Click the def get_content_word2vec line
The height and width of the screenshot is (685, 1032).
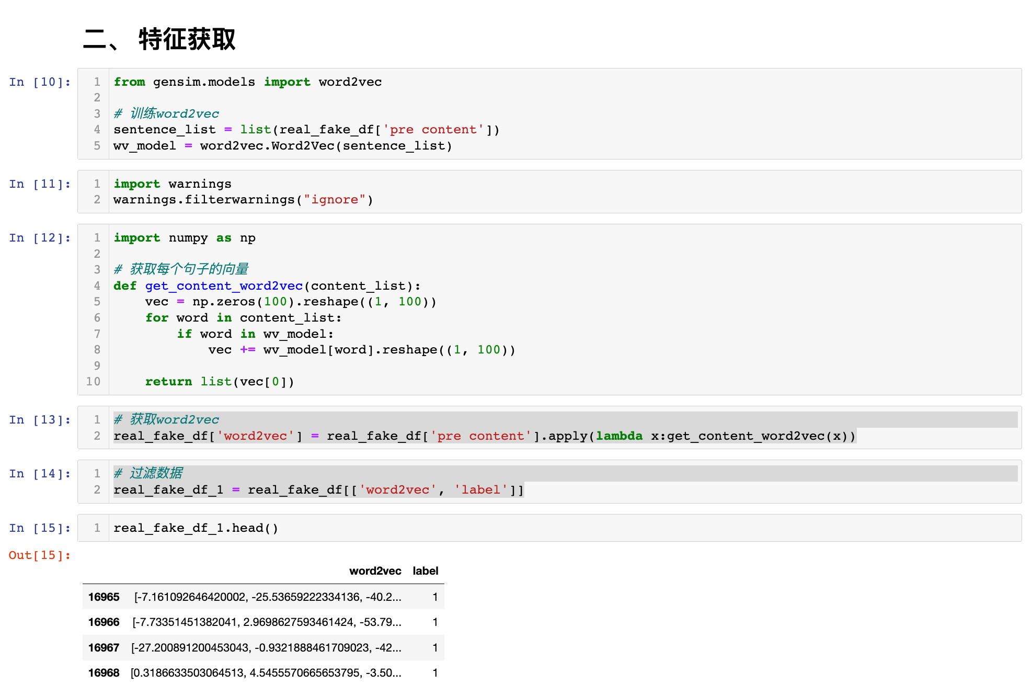(x=267, y=286)
